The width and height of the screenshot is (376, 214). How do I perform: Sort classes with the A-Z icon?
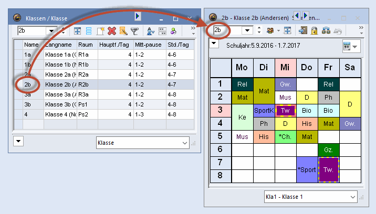pyautogui.click(x=150, y=31)
